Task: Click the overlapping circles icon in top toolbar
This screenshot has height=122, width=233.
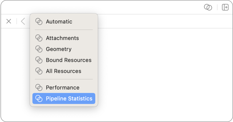Action: 208,7
